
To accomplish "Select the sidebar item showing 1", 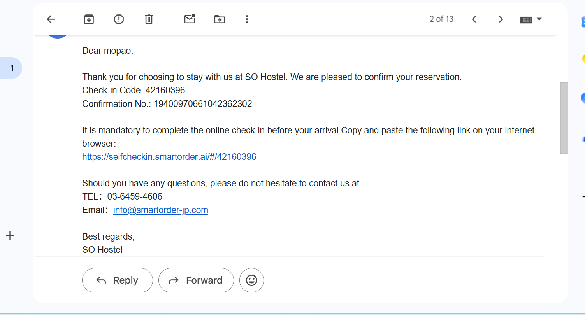I will [x=11, y=68].
